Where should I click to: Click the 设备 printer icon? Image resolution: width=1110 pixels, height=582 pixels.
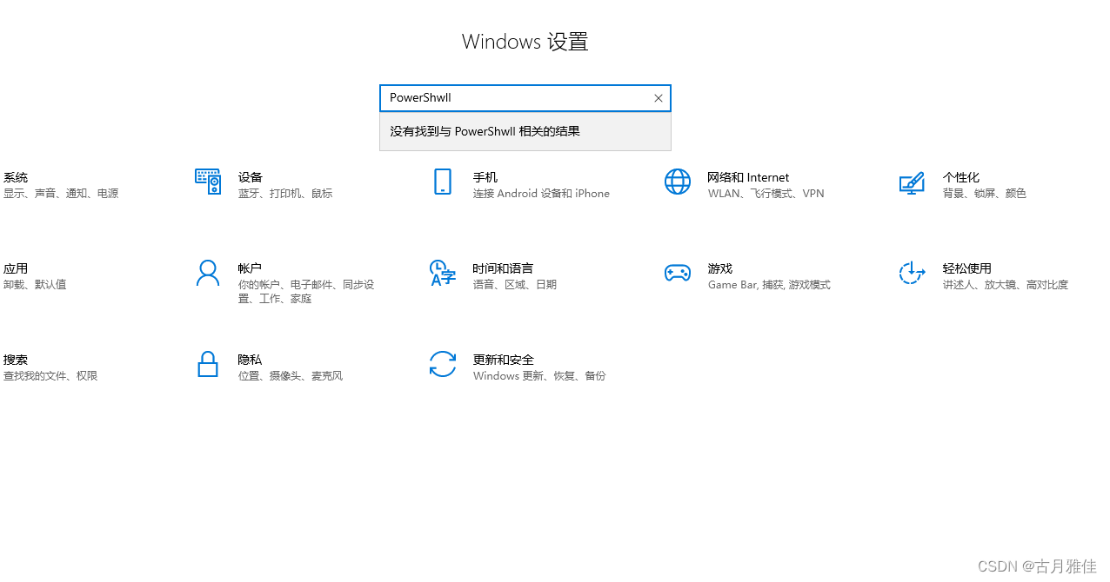208,182
